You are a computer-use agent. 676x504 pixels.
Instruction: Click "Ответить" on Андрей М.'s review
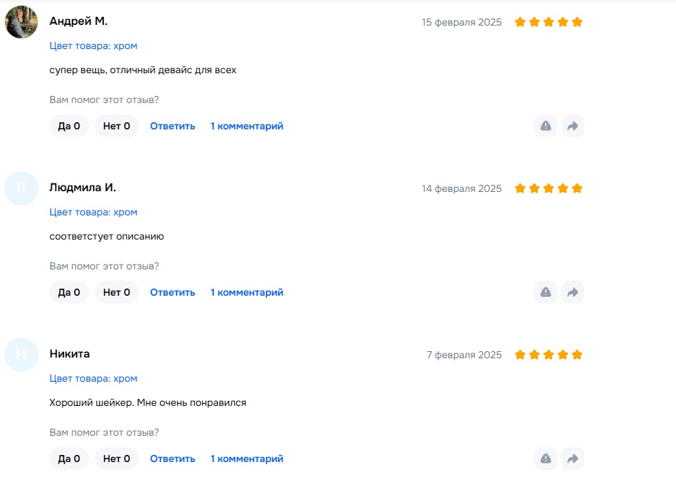172,126
